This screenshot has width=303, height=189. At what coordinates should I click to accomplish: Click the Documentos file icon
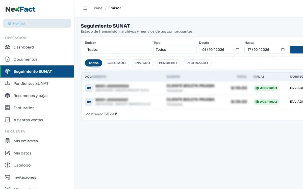point(8,59)
